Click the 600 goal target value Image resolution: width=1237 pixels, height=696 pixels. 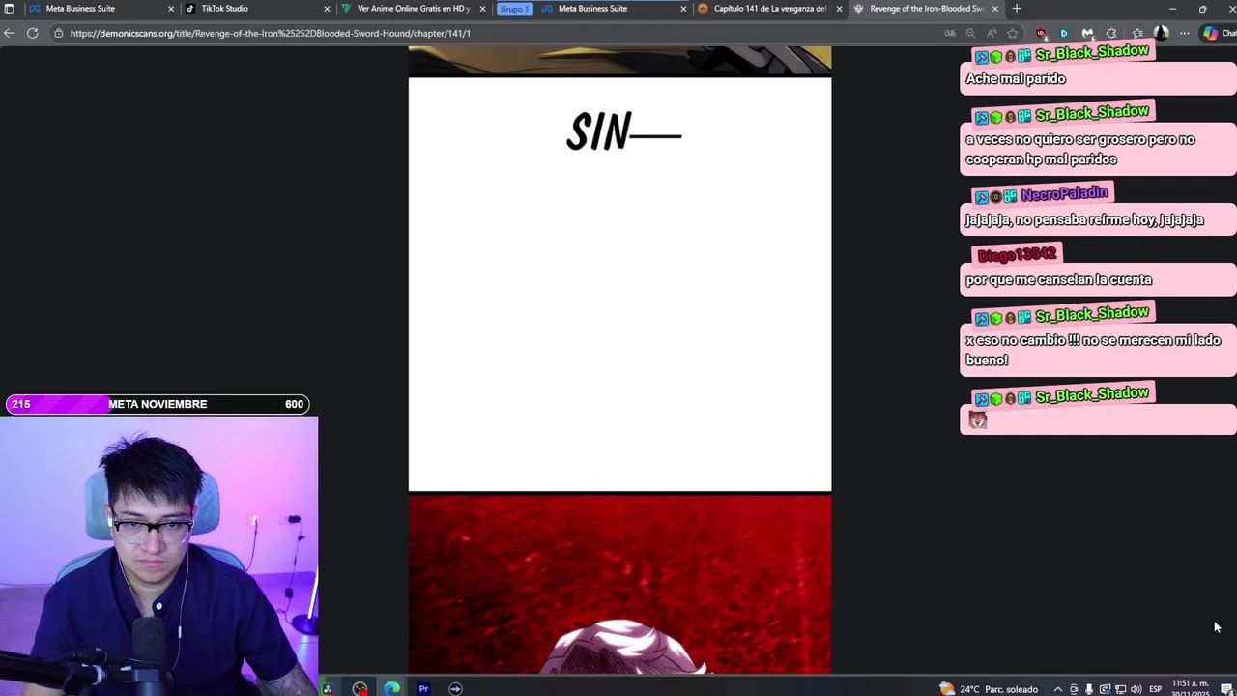pos(294,404)
